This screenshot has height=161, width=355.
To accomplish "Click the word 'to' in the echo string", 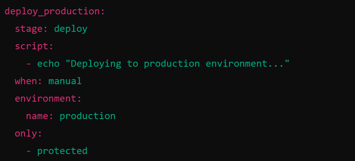I will (132, 64).
